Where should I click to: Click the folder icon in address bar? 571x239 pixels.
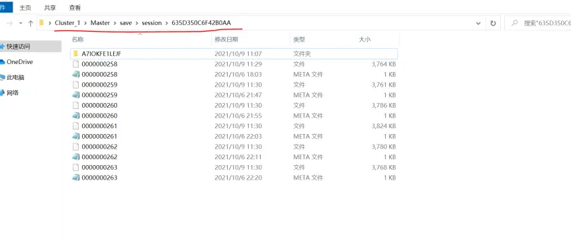coord(42,23)
